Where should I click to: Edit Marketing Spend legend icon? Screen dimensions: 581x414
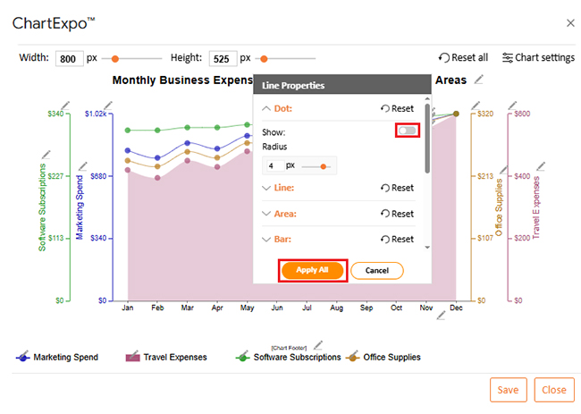[x=23, y=357]
